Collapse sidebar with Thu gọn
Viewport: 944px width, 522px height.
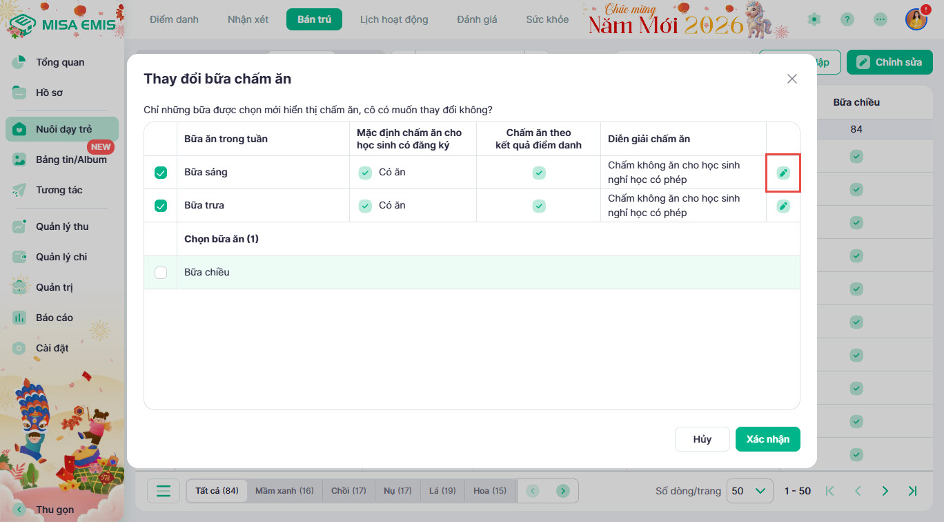55,510
